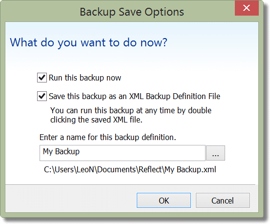Click the 'Enter a name for this backup definition' label
This screenshot has width=270, height=224.
coord(108,138)
